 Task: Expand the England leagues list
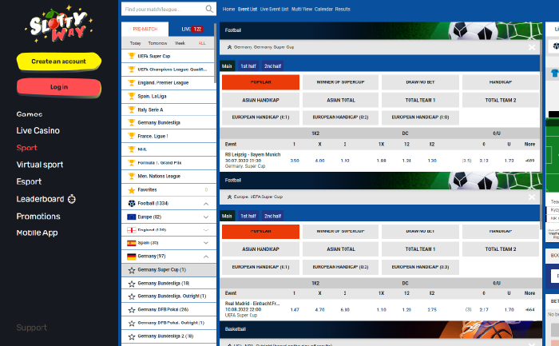tap(206, 230)
